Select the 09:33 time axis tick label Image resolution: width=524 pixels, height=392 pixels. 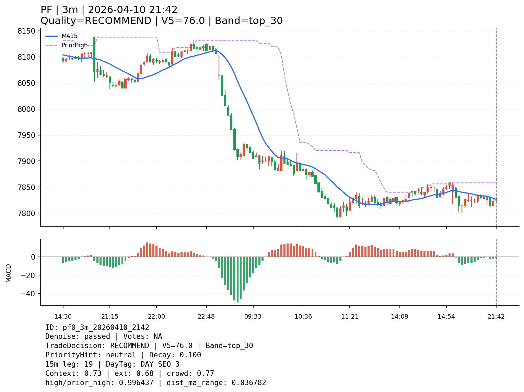[253, 317]
